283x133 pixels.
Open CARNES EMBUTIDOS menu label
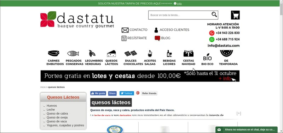click(x=55, y=62)
